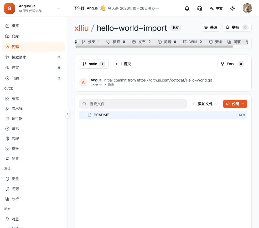Open 拉取请求 in sidebar
Viewport: 259px width, 228px height.
click(x=33, y=57)
